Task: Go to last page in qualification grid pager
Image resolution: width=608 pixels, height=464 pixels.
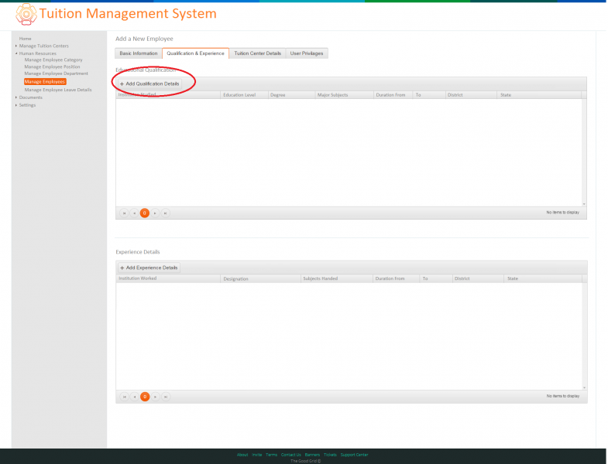Action: point(166,213)
